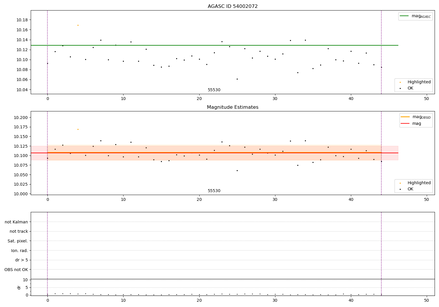Click the '55530' label in Magnitude Estimates plot
This screenshot has height=307, width=439.
coord(214,191)
